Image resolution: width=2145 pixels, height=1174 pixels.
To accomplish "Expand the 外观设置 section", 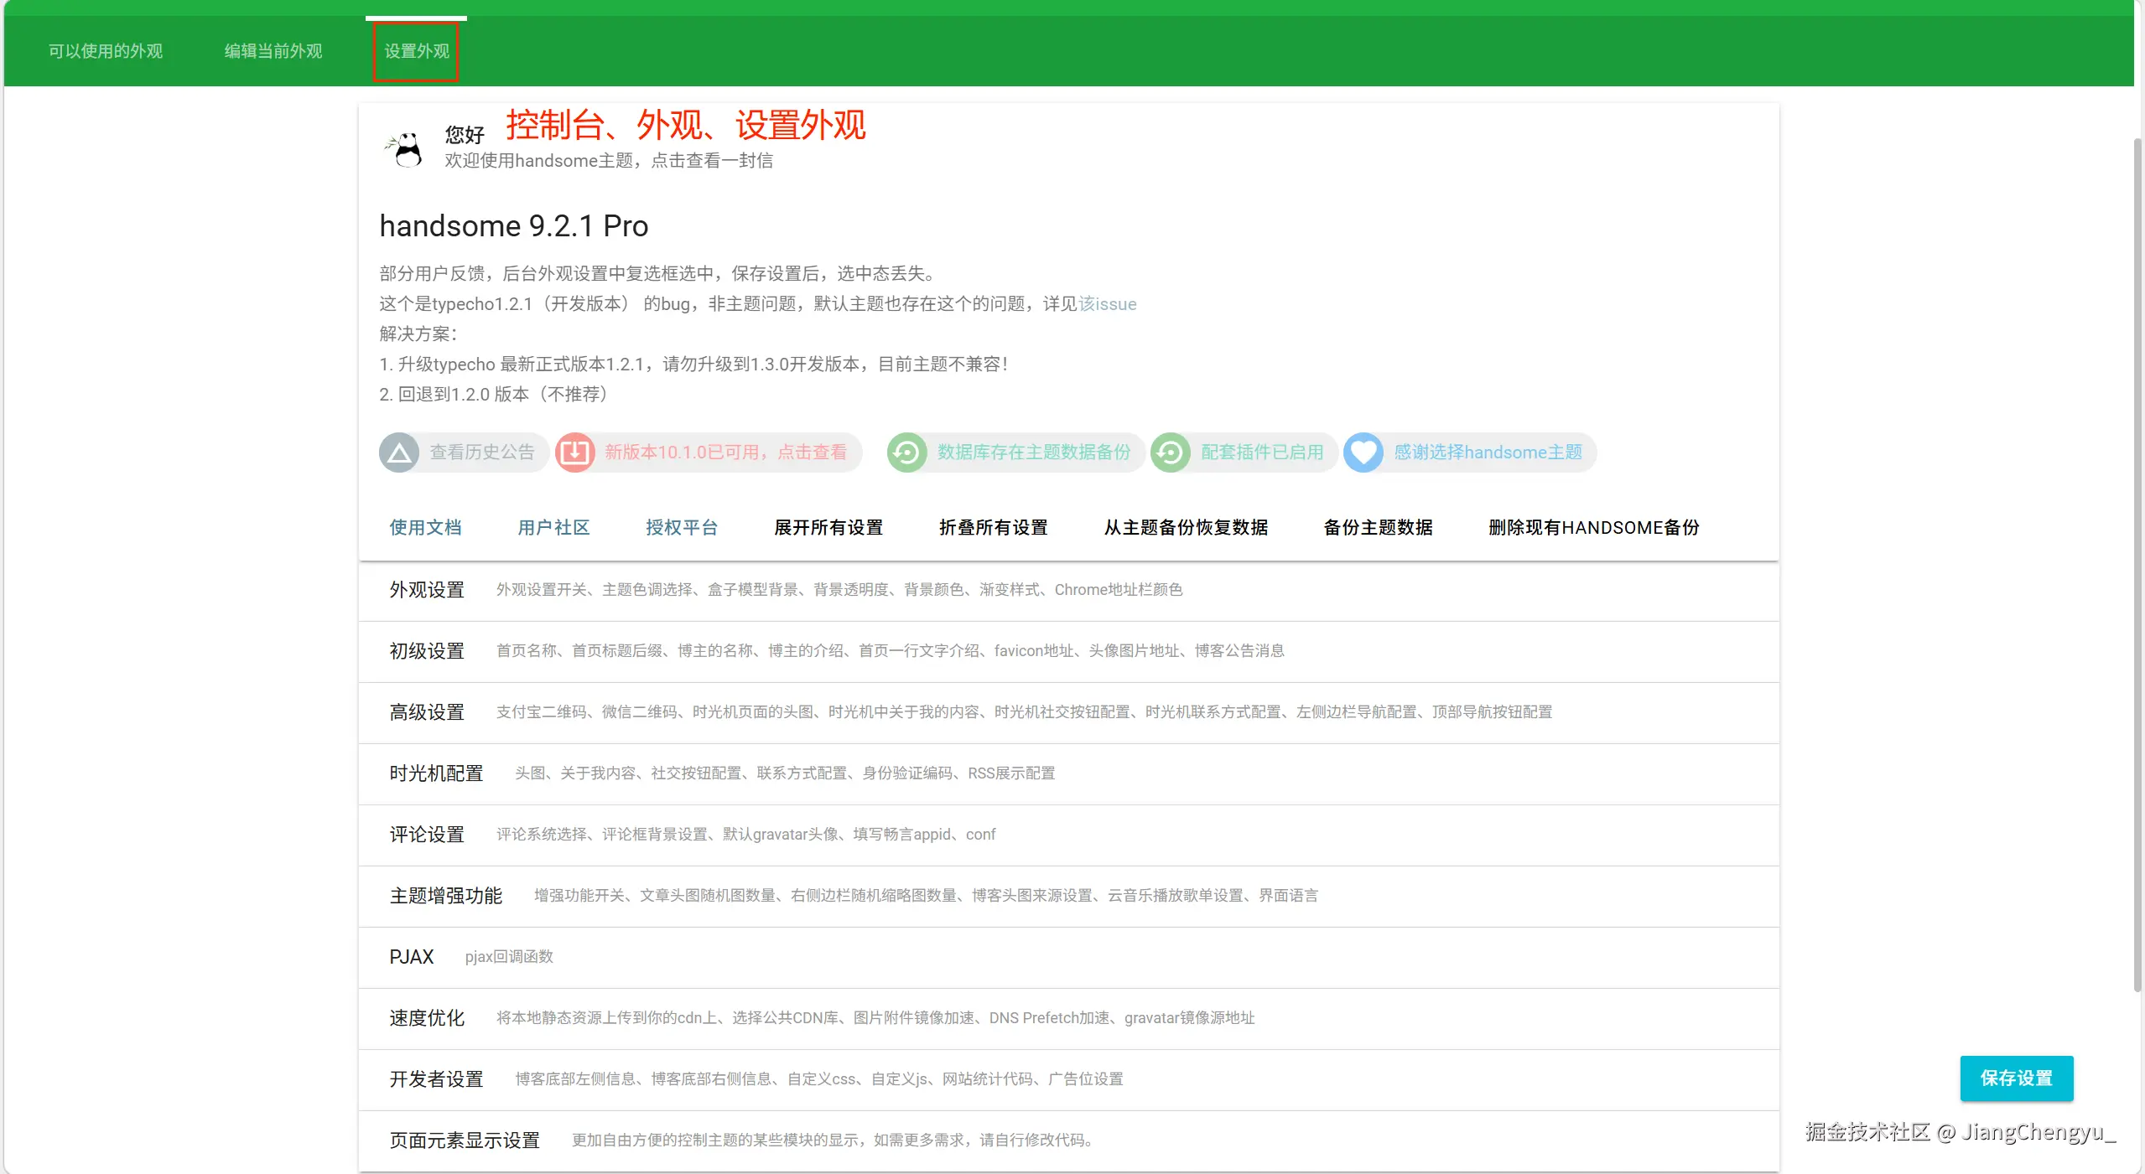I will point(427,590).
